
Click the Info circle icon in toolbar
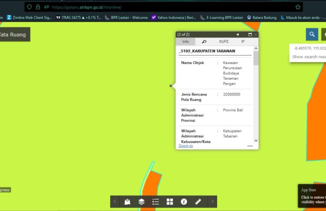coord(184,202)
